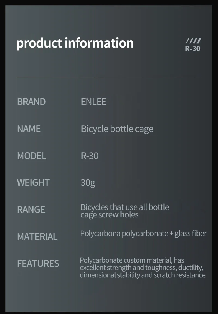Click the four slashes icon above R-30
This screenshot has height=314, width=218.
[193, 41]
